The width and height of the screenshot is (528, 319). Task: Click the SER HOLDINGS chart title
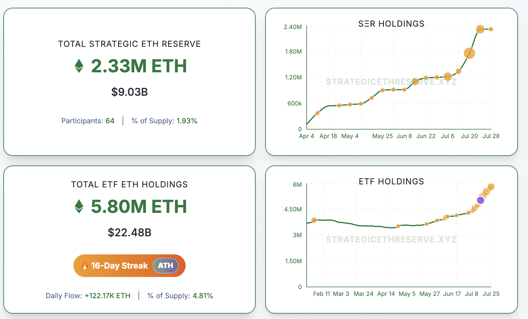(391, 24)
